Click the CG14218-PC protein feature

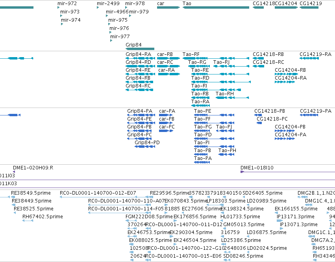(x=259, y=123)
